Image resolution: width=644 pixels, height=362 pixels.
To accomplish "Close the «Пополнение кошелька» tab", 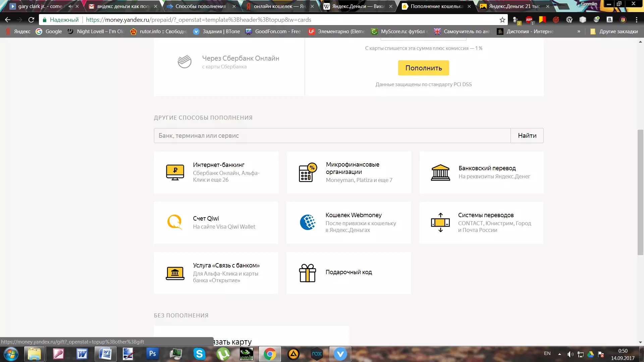I will [469, 6].
